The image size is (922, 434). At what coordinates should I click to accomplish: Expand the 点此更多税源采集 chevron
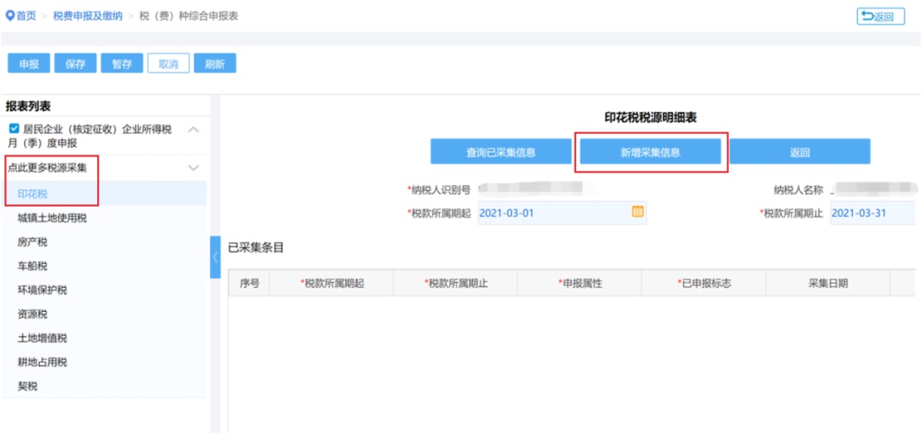click(194, 168)
